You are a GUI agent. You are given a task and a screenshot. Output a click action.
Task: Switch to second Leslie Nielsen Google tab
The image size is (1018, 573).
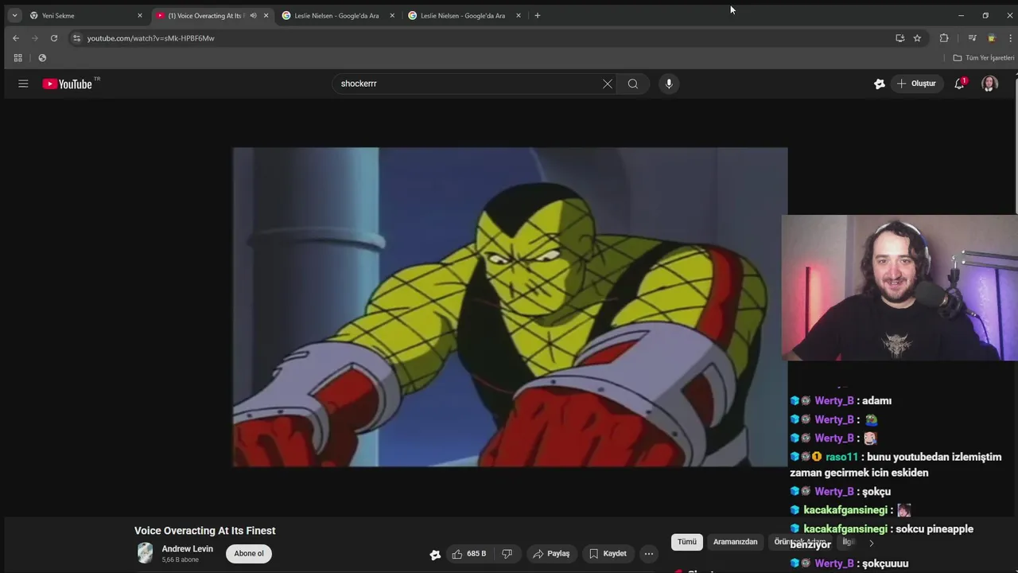click(x=463, y=15)
